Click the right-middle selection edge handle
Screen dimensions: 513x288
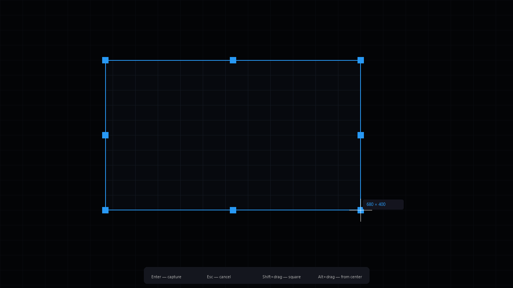pyautogui.click(x=361, y=135)
